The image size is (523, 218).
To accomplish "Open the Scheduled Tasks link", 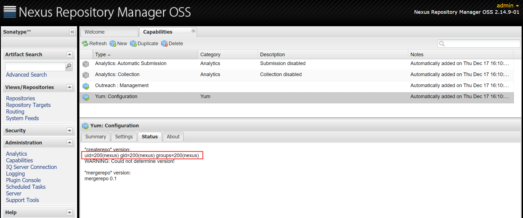I will pyautogui.click(x=26, y=187).
